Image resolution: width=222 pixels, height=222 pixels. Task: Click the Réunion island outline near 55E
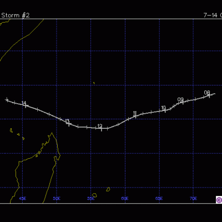coord(94,195)
